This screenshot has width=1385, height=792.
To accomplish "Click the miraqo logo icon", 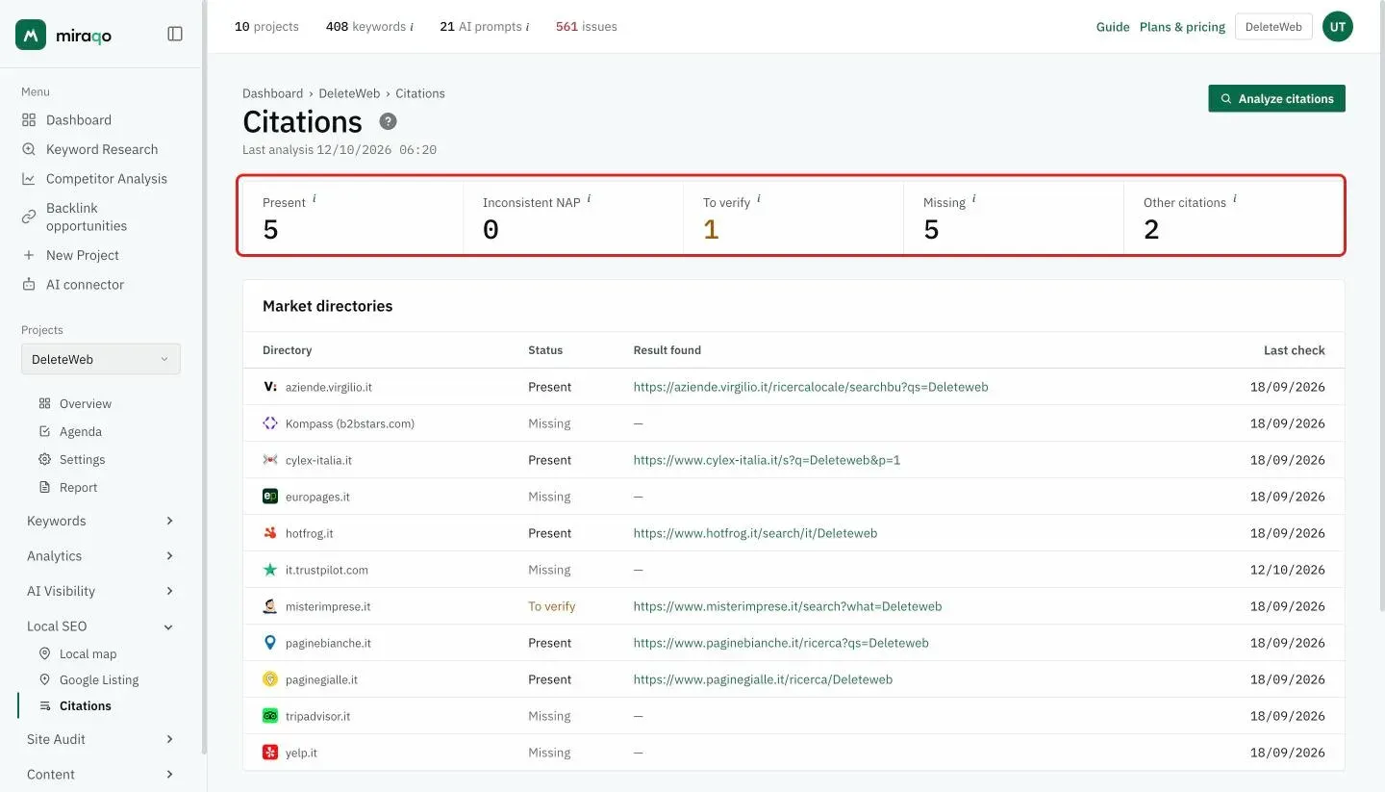I will point(31,35).
